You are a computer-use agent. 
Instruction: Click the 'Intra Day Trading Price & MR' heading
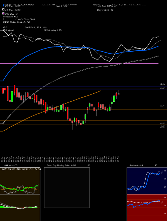[61, 165]
